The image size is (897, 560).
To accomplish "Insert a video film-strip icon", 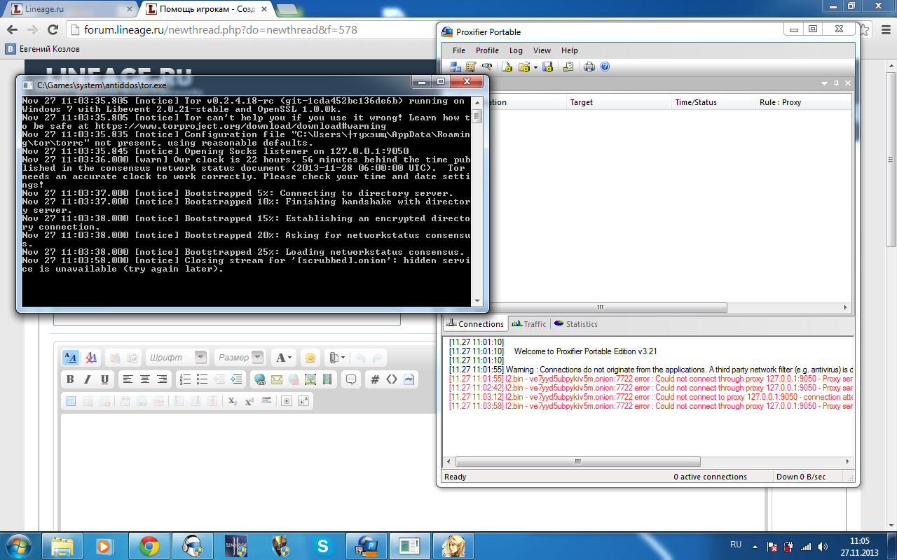I will [x=328, y=379].
